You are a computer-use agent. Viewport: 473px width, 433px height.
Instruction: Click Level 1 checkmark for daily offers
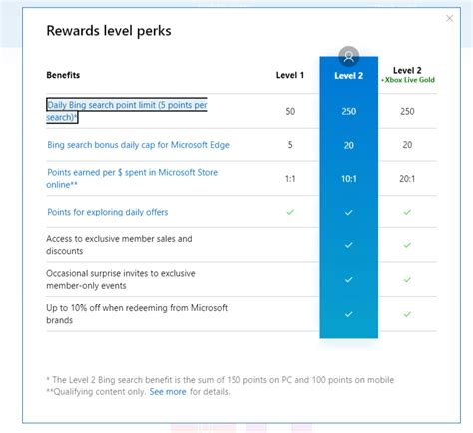click(290, 212)
